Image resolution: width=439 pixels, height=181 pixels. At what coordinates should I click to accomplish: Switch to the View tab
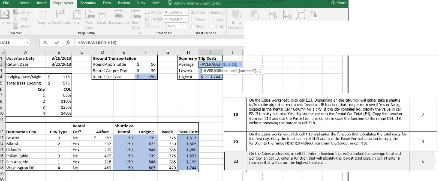[x=141, y=3]
